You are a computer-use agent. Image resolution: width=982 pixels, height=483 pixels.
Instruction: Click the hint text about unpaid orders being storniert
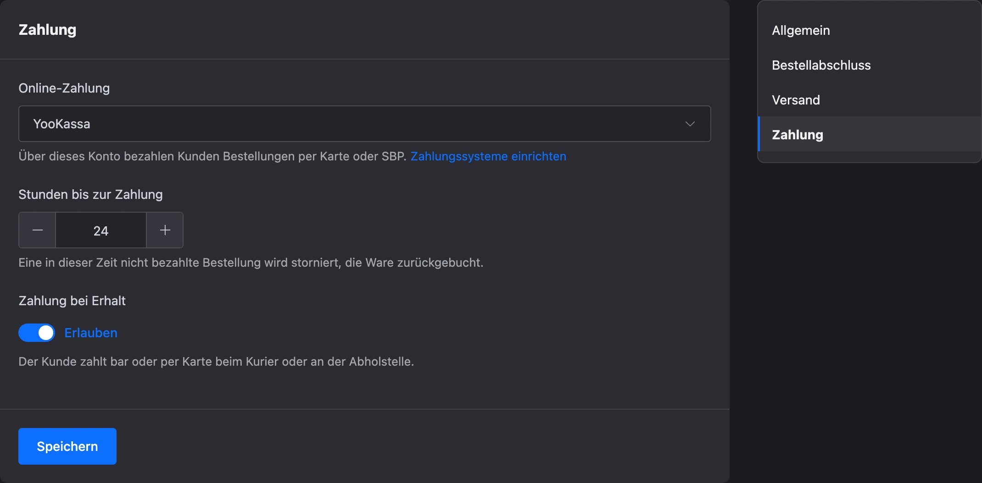(x=251, y=263)
